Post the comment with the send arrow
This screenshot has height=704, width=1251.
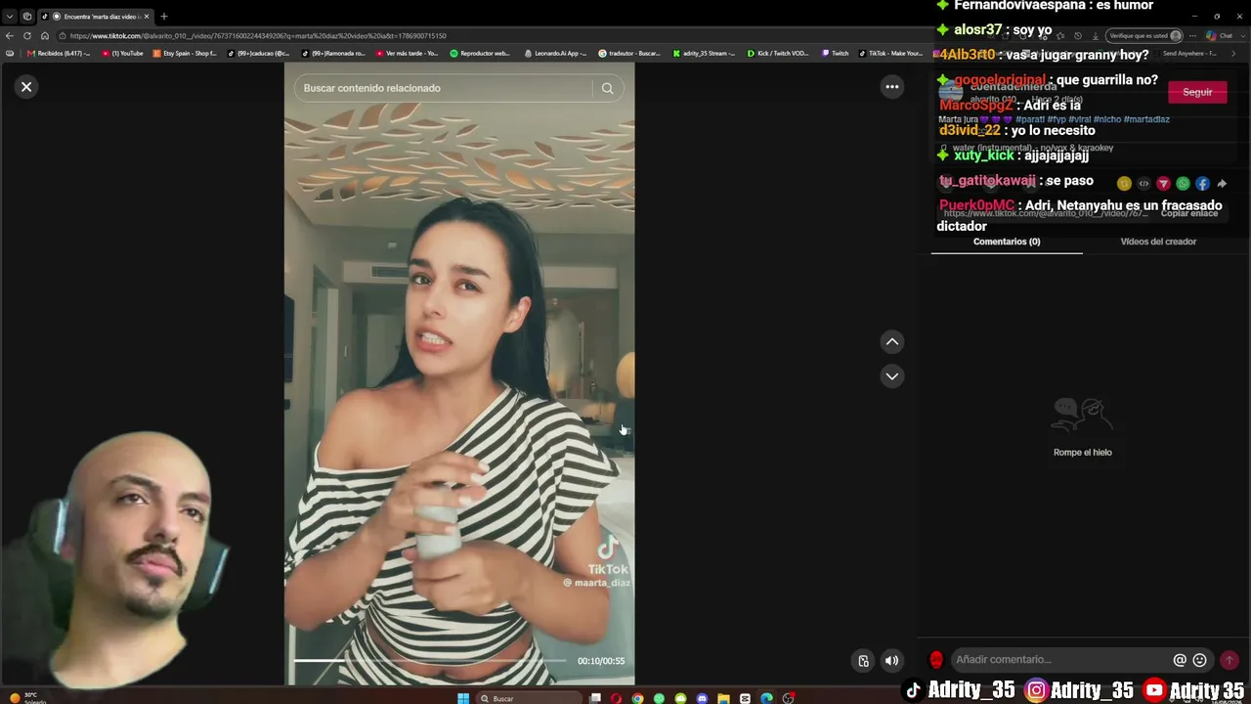(x=1229, y=660)
